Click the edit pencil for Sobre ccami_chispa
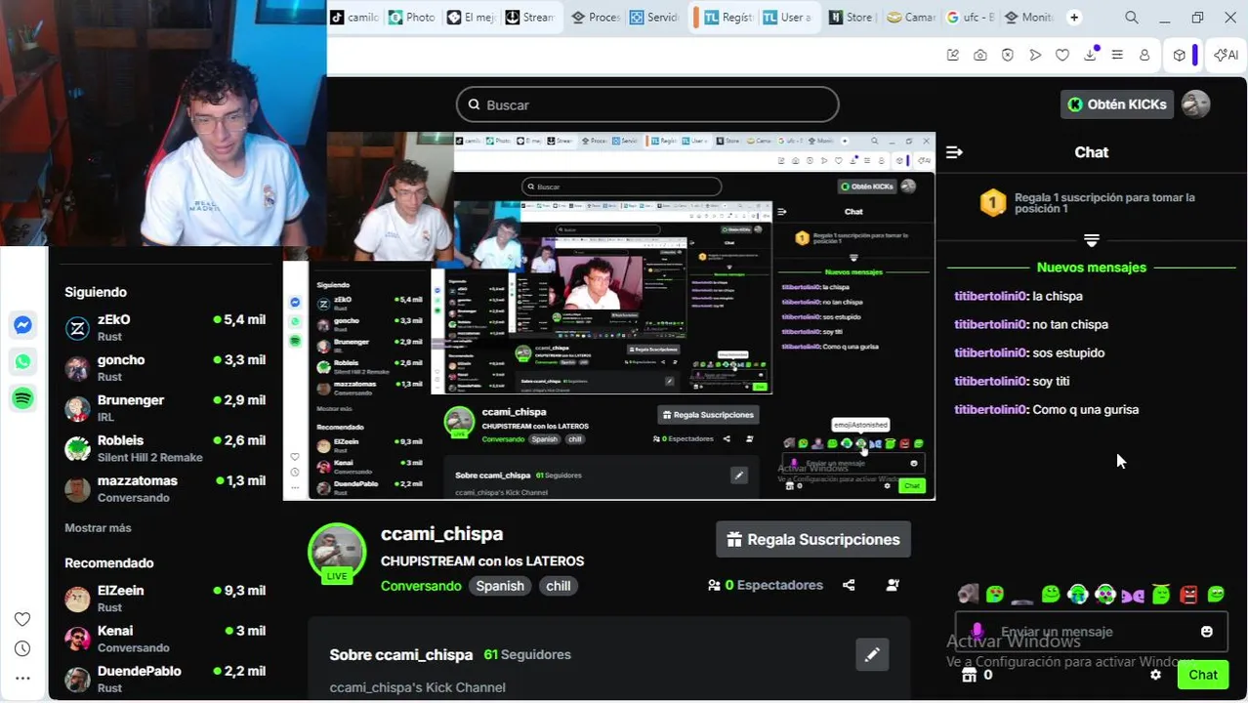This screenshot has width=1248, height=703. click(872, 654)
